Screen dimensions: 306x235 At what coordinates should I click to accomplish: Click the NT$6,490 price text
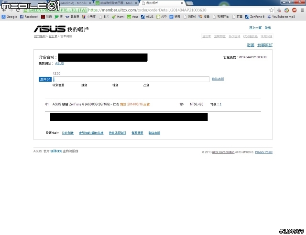pyautogui.click(x=197, y=105)
